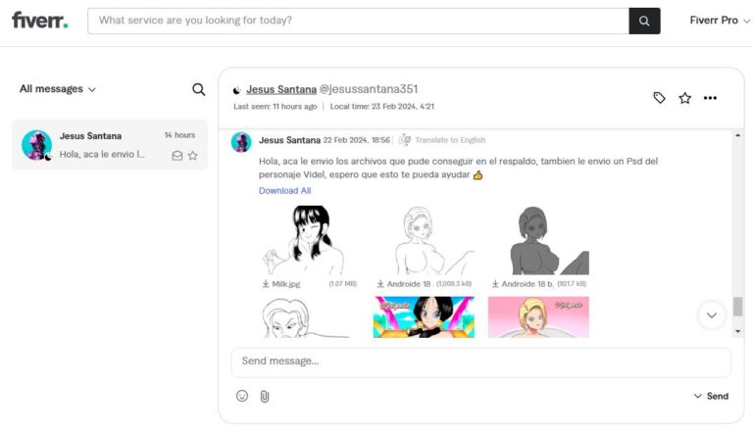Toggle Translate to English on message
753x435 pixels.
442,140
